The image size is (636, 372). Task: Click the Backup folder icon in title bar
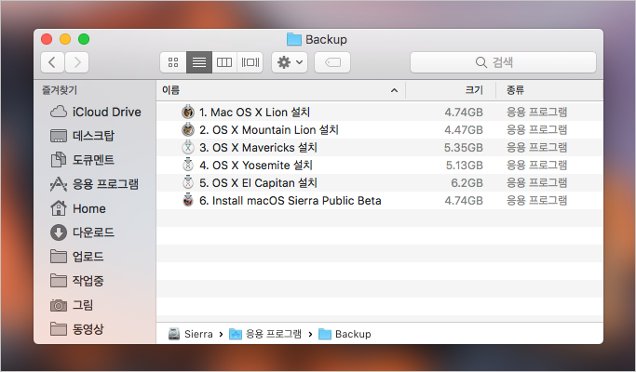coord(294,39)
